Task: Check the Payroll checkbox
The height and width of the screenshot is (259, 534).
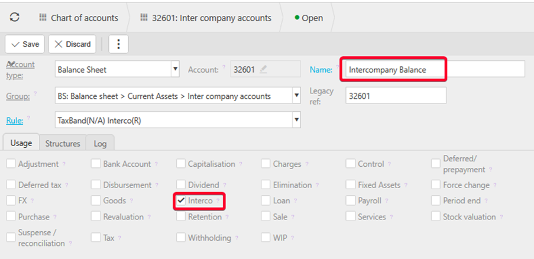Action: [351, 200]
